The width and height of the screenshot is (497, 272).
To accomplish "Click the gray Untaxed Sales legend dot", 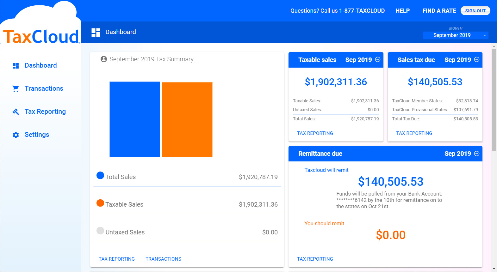I will (x=100, y=231).
